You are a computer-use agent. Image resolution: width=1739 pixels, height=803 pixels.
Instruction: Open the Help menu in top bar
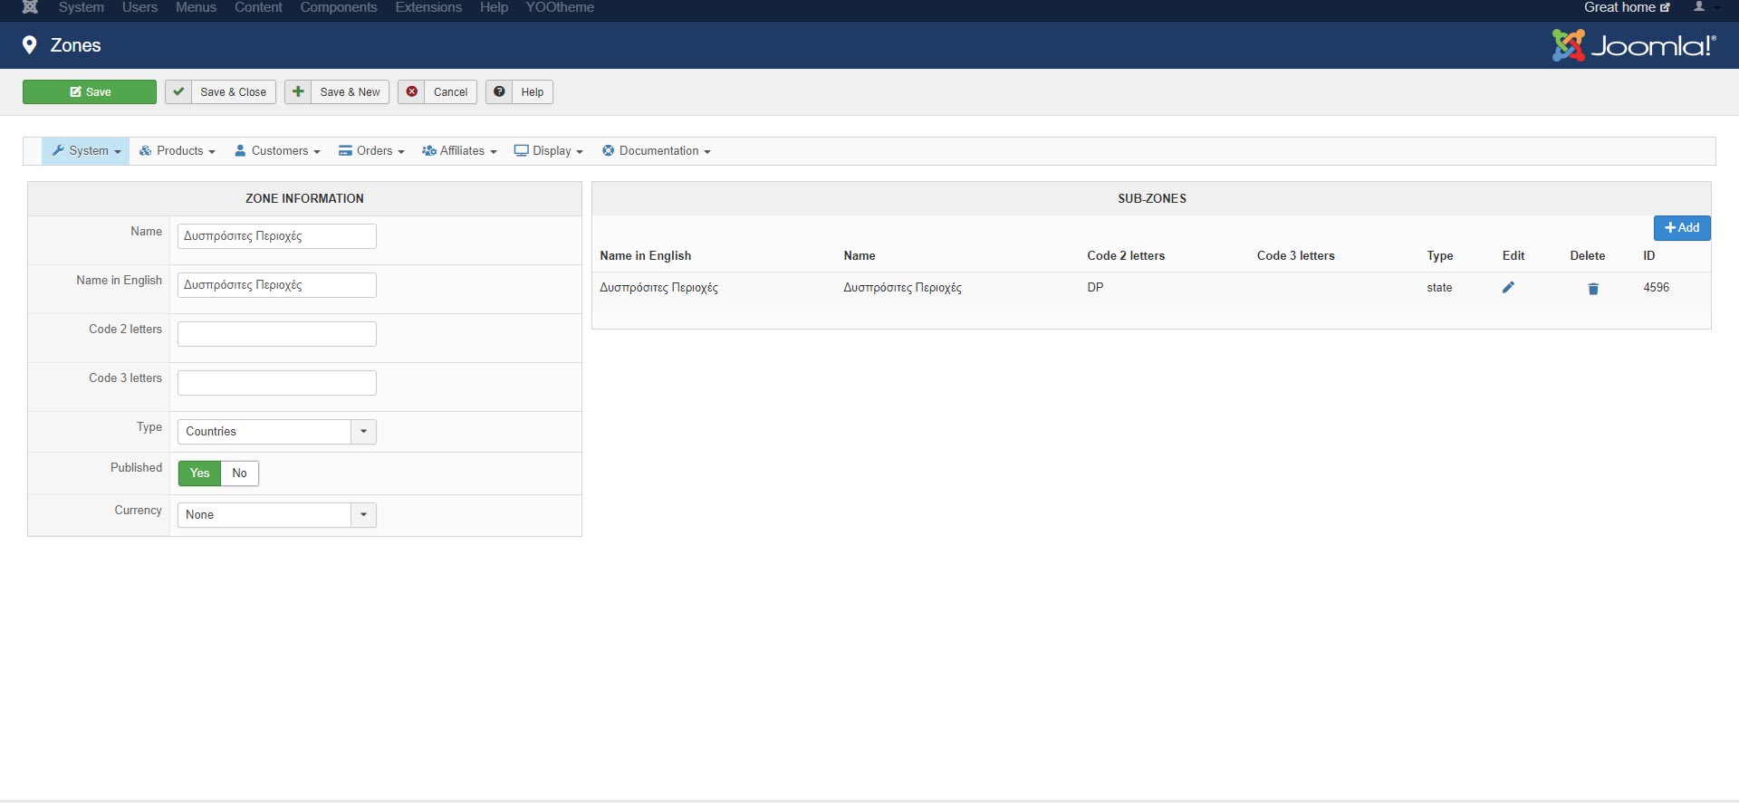click(x=494, y=7)
